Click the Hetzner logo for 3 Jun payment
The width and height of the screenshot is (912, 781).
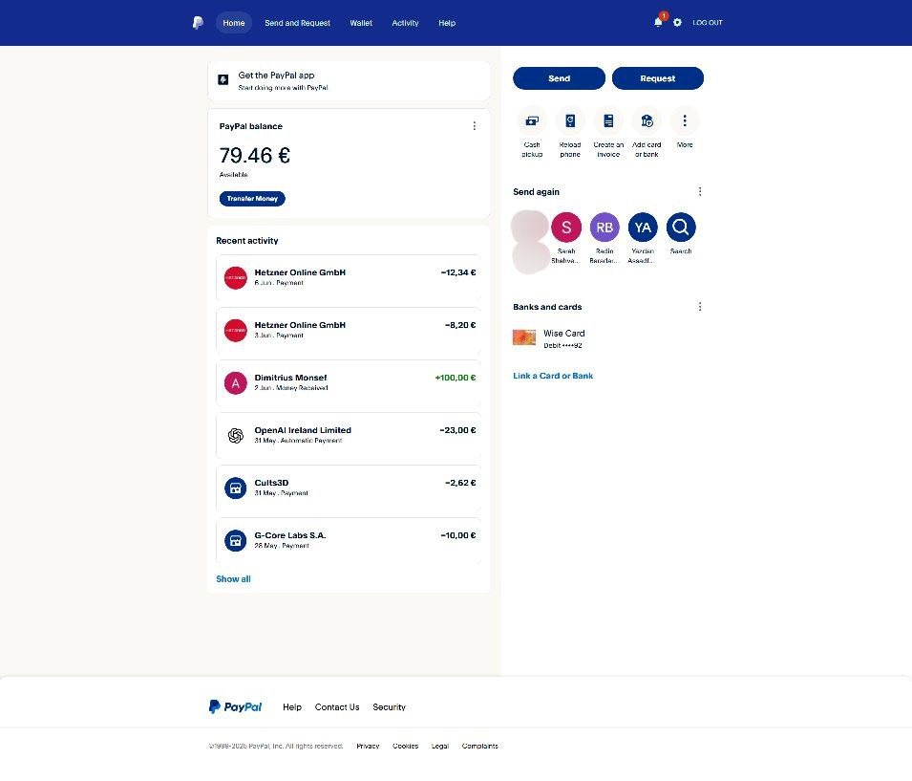point(236,330)
